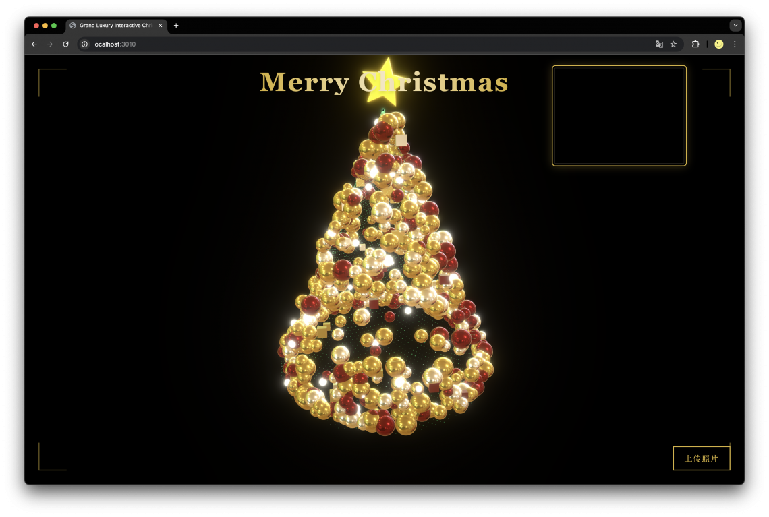Image resolution: width=769 pixels, height=517 pixels.
Task: Open a new tab with plus button
Action: point(176,26)
